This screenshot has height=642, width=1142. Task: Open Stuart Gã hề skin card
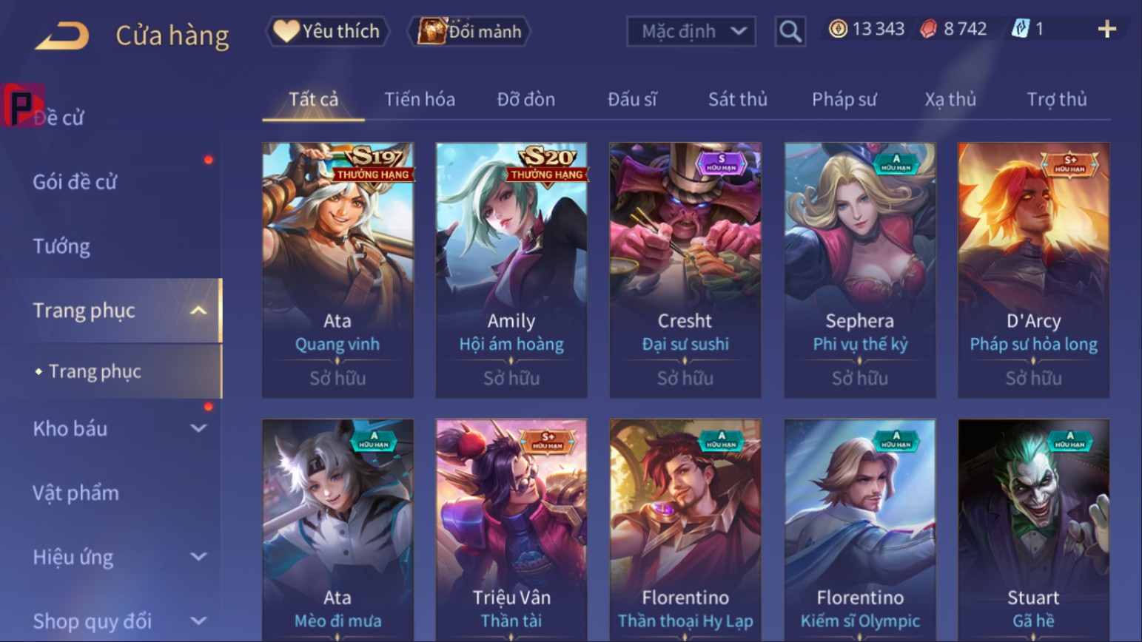click(x=1033, y=530)
